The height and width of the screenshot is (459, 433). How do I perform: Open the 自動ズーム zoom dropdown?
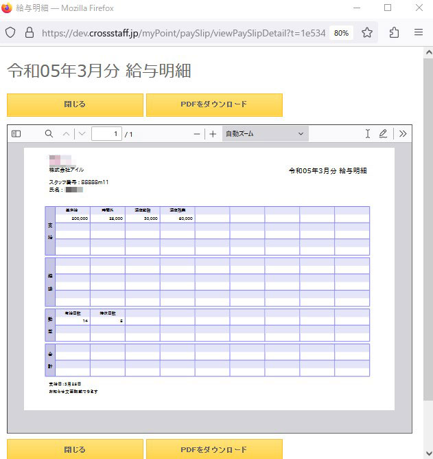click(265, 134)
